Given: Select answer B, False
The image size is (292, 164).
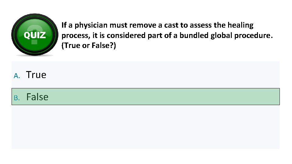Looking at the screenshot, I should [37, 97].
